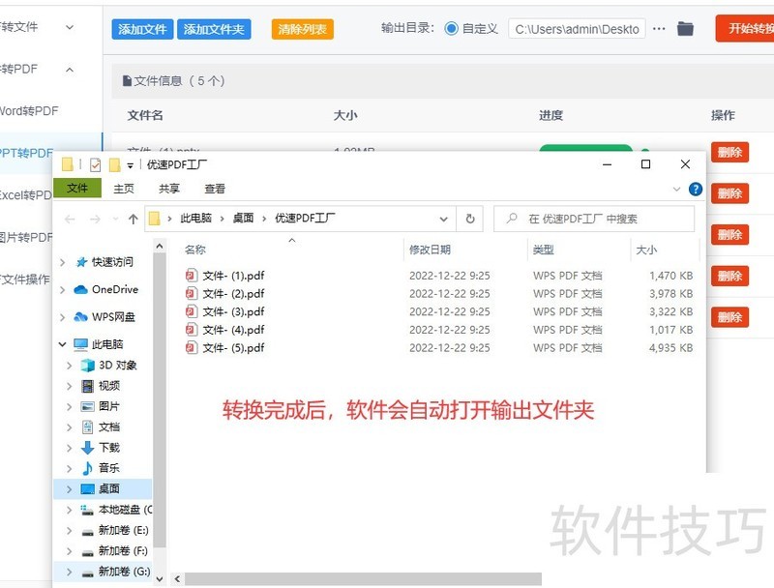This screenshot has height=588, width=774.
Task: Expand the 转文件 sidebar section chevron
Action: [70, 27]
